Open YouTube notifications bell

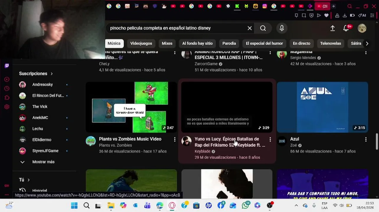(x=346, y=28)
